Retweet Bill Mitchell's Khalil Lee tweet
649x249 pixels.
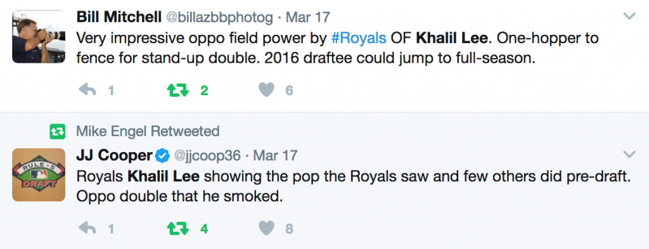pyautogui.click(x=178, y=90)
